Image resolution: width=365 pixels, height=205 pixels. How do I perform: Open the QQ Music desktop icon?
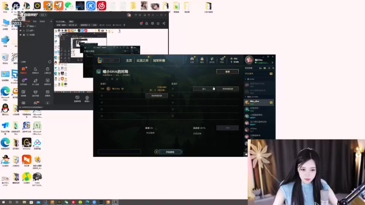(x=26, y=178)
